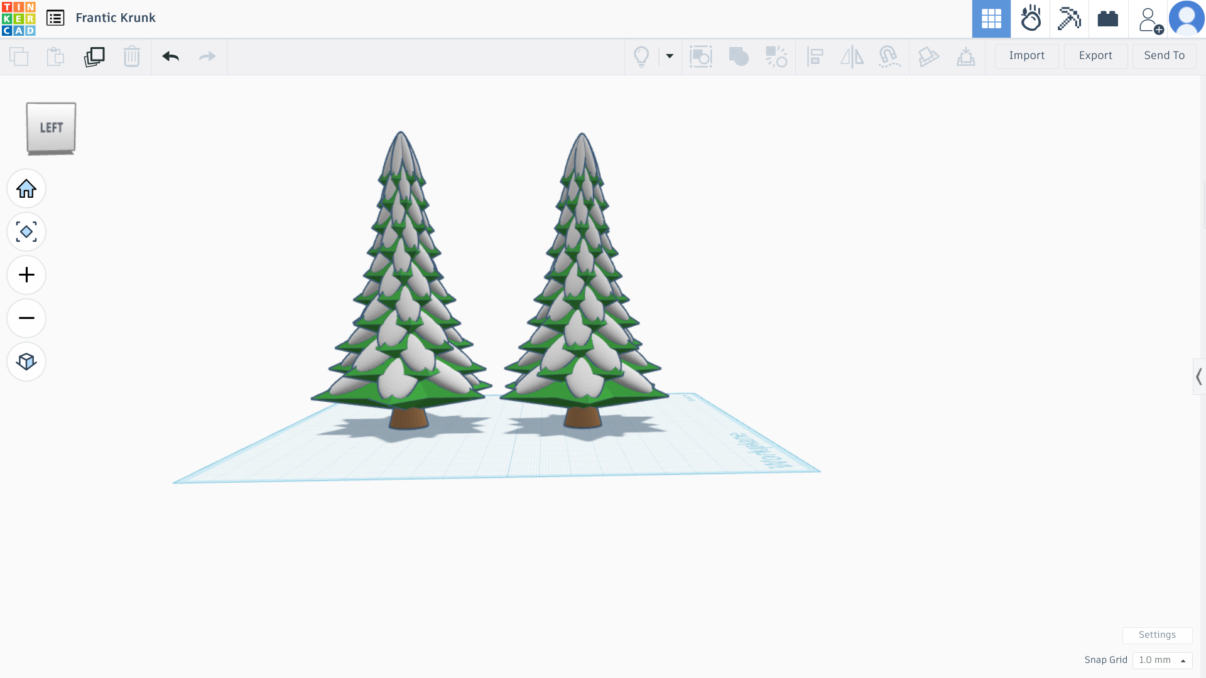The width and height of the screenshot is (1206, 678).
Task: Zoom in with plus button
Action: (x=26, y=275)
